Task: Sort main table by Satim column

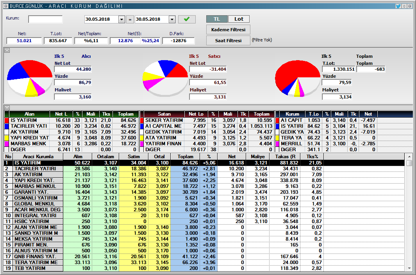Action: [x=134, y=157]
